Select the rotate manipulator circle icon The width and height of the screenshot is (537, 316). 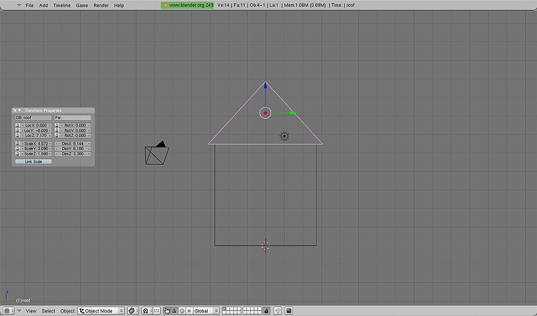point(182,310)
